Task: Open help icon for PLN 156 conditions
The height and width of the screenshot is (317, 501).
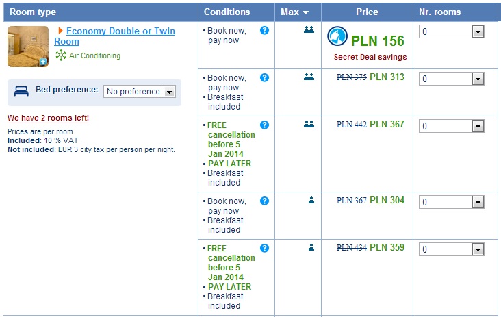Action: pyautogui.click(x=265, y=30)
